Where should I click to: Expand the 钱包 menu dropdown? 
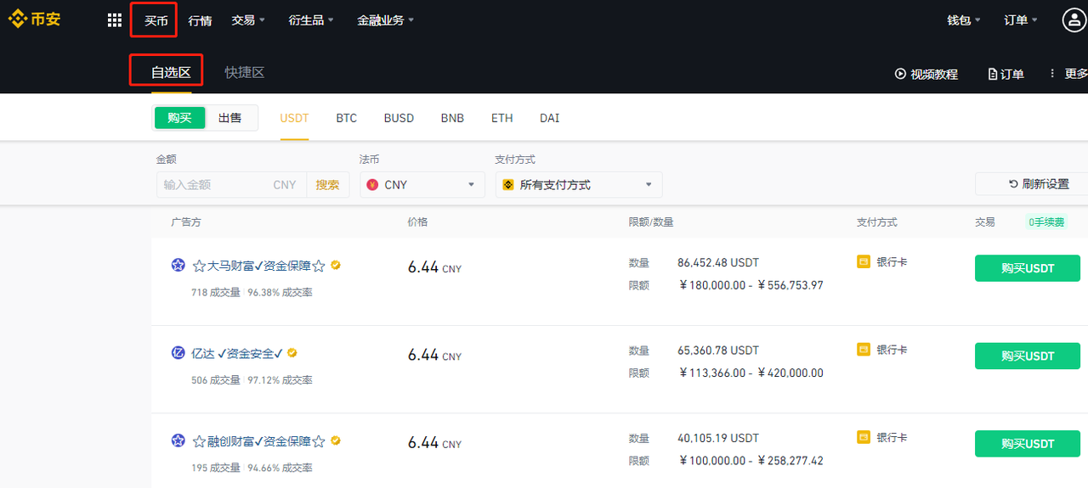(964, 20)
